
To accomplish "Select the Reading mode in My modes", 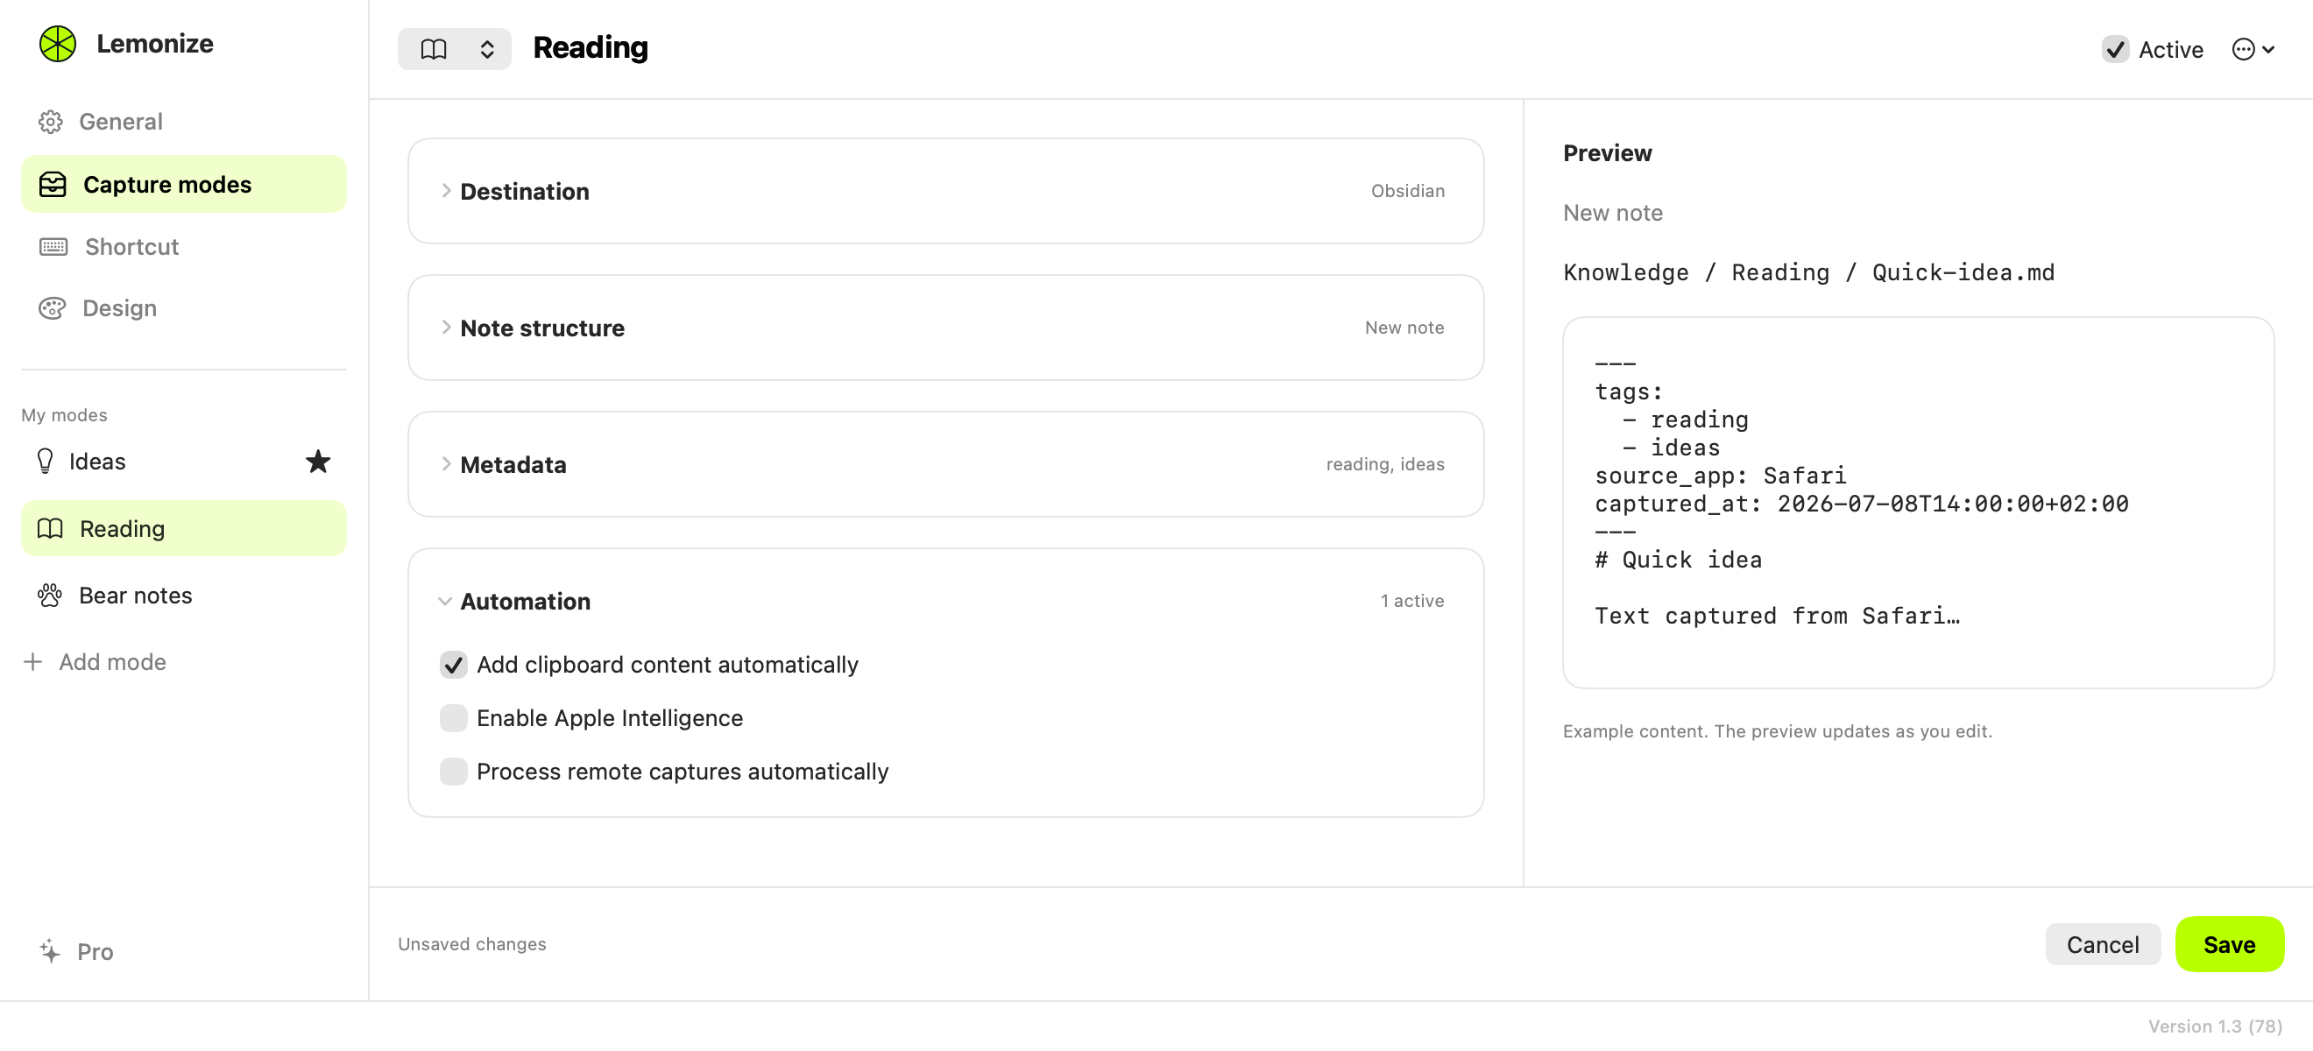I will [x=184, y=529].
